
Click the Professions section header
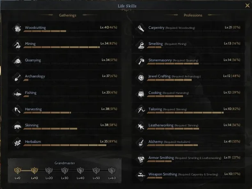(x=193, y=15)
